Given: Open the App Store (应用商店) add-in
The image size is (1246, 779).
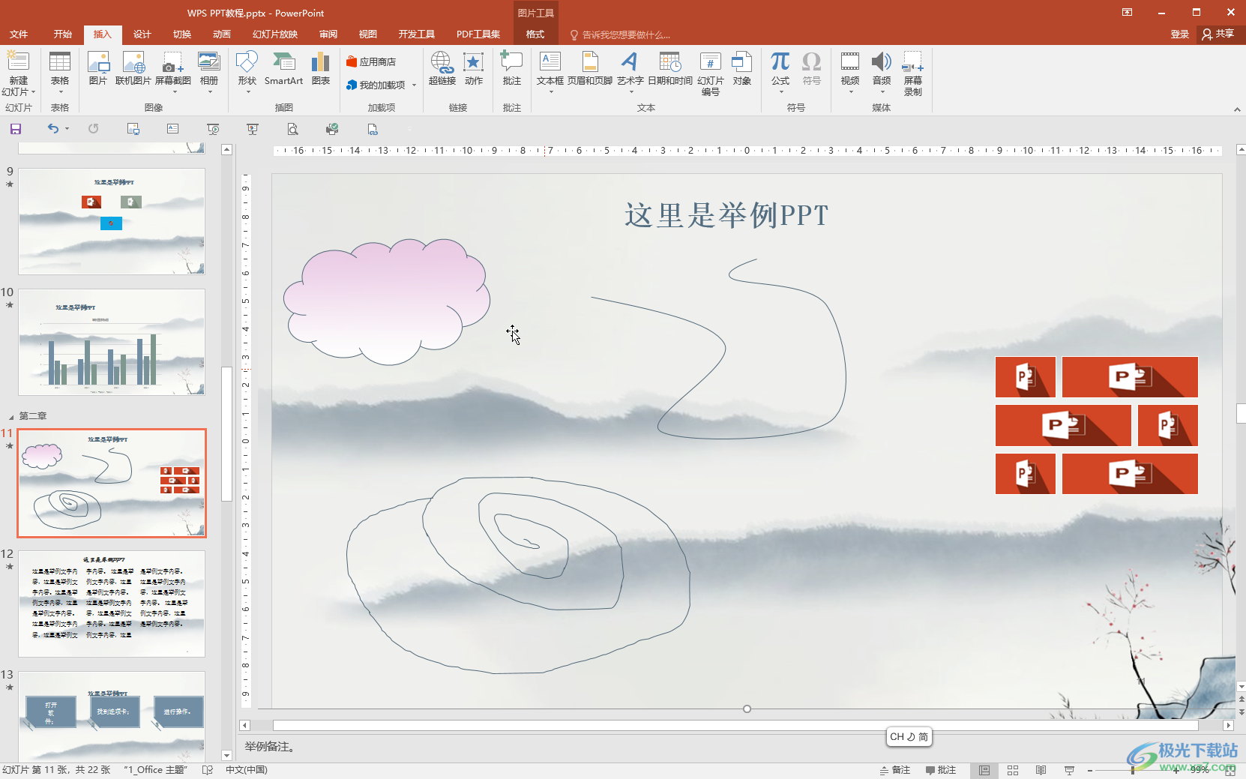Looking at the screenshot, I should pyautogui.click(x=371, y=61).
